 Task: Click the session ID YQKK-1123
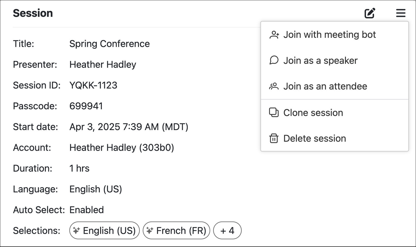(93, 85)
